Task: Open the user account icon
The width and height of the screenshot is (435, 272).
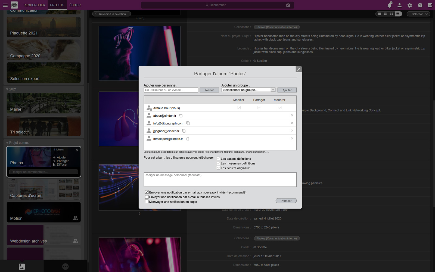Action: [x=399, y=5]
